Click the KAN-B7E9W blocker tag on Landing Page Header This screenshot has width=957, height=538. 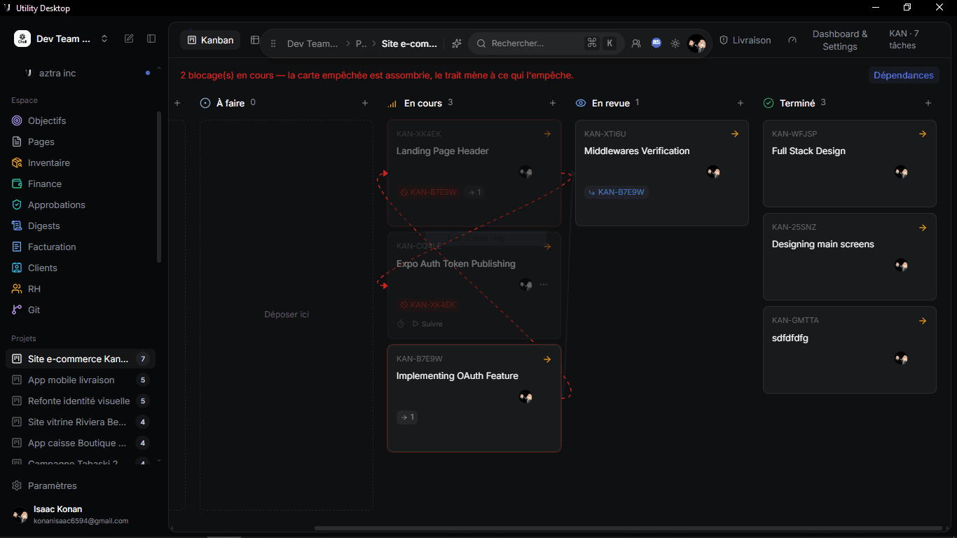pos(428,192)
